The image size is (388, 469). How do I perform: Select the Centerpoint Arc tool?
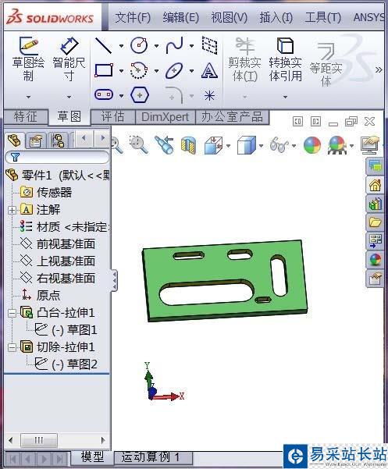(x=139, y=70)
